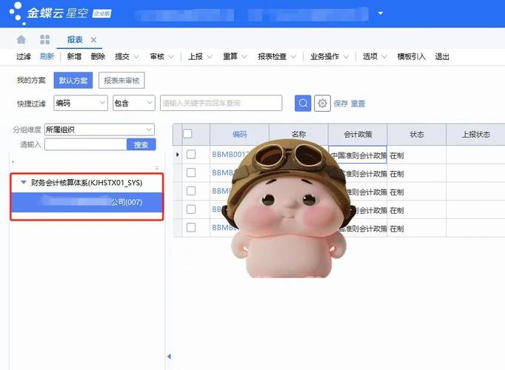Check the fourth row checkbox
Viewport: 505px width, 370px height.
point(191,209)
